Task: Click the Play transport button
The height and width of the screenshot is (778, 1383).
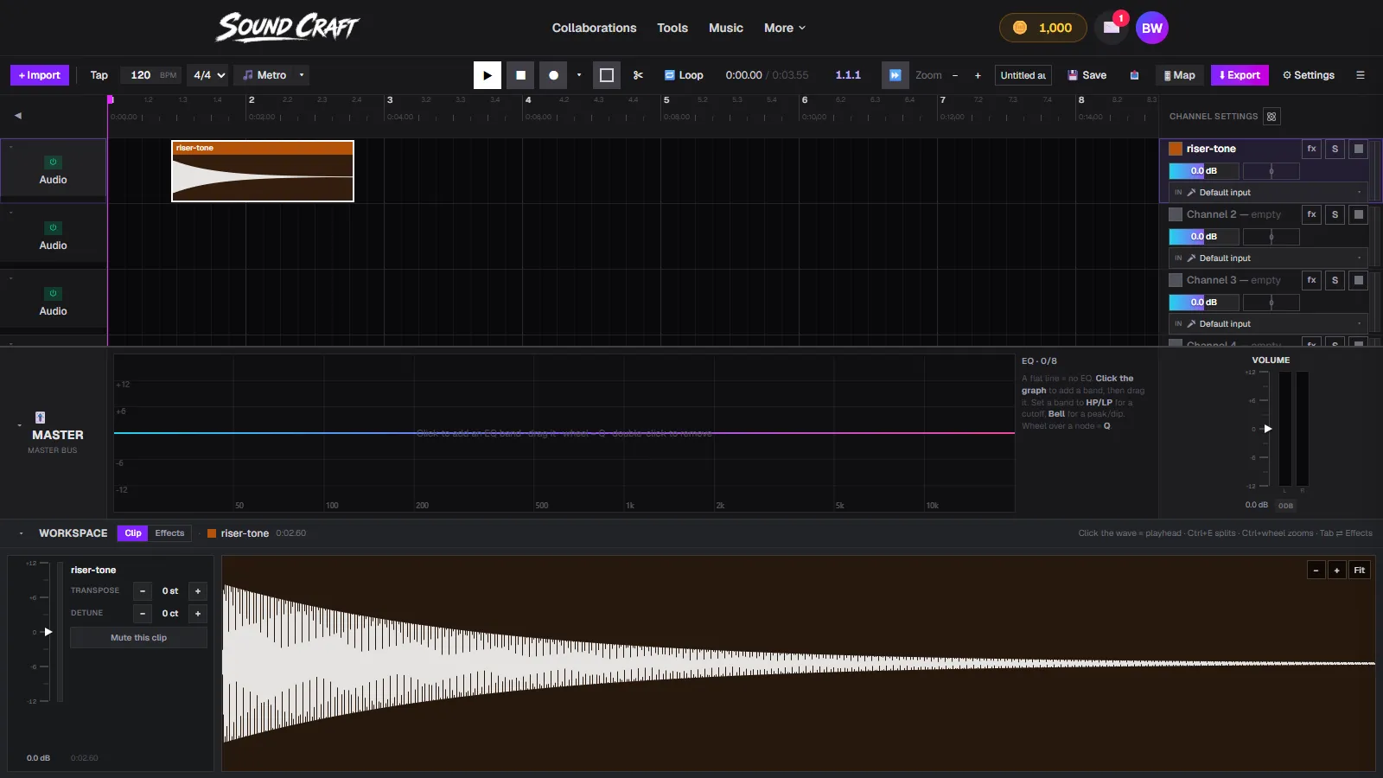Action: (488, 75)
